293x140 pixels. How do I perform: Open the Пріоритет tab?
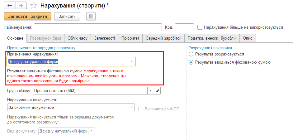130,38
